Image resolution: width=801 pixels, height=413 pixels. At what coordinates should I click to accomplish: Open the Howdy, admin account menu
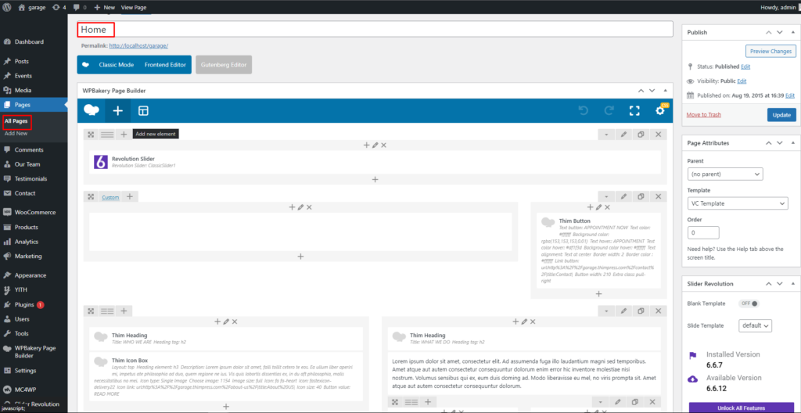pos(778,8)
